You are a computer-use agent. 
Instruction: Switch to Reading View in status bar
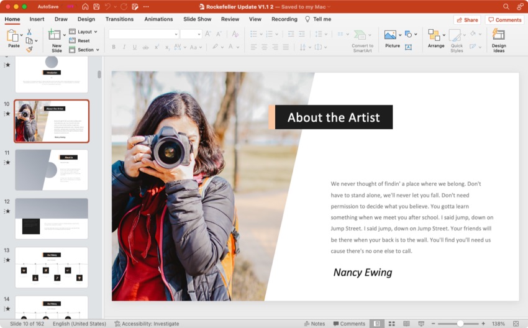[406, 324]
